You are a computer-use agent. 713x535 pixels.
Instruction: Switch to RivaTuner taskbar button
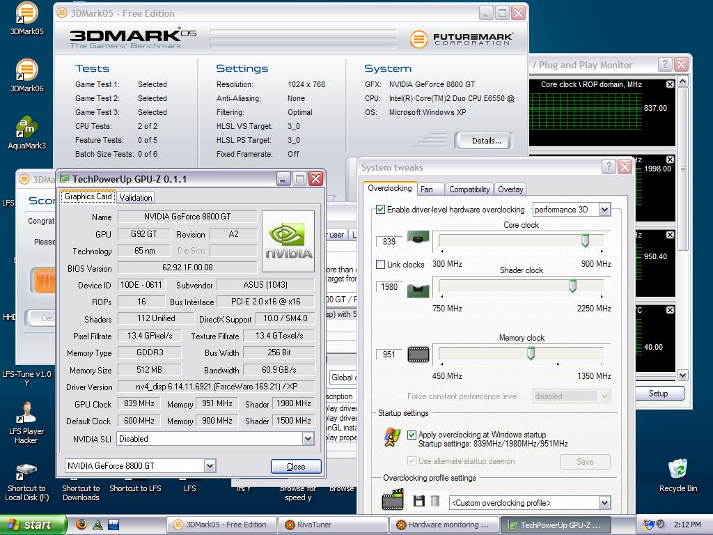pos(333,525)
